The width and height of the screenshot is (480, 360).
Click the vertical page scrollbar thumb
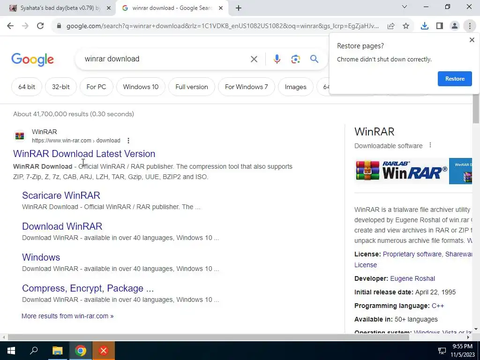click(x=476, y=109)
